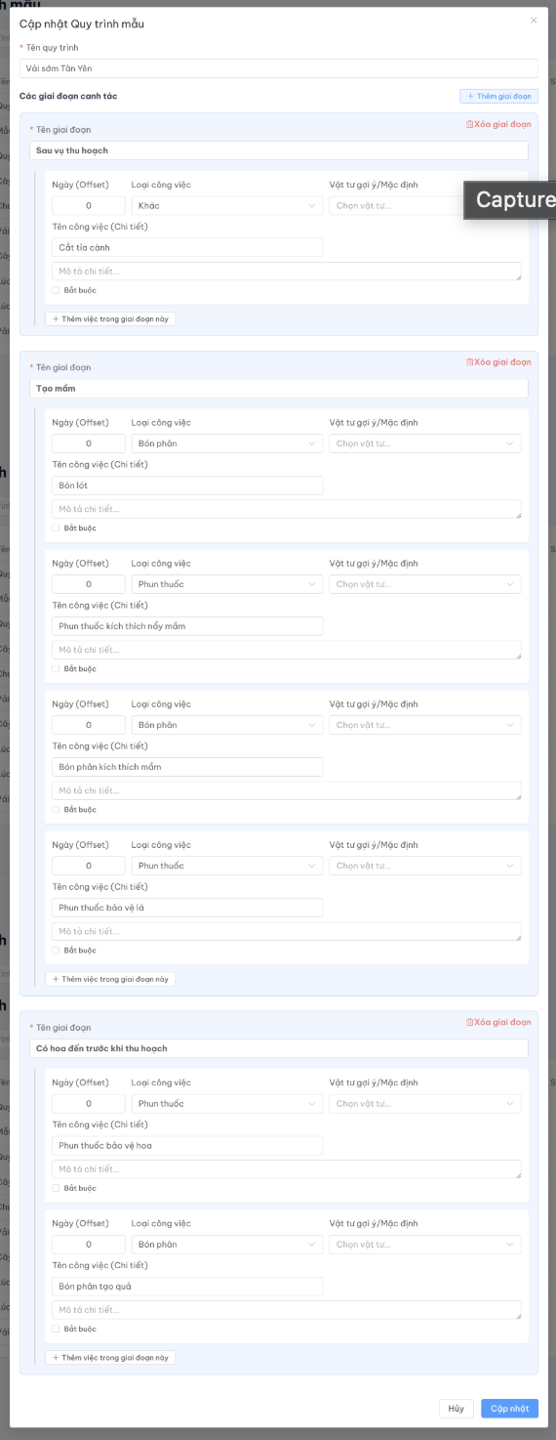Delete the Tạo mầm stage
Image resolution: width=556 pixels, height=1440 pixels.
(x=498, y=361)
